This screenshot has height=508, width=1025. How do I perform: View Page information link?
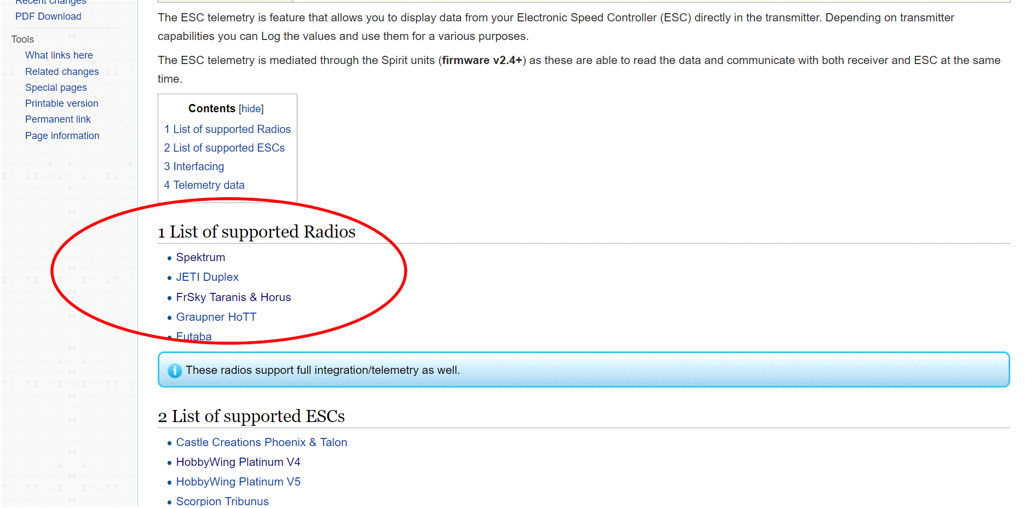pos(62,136)
